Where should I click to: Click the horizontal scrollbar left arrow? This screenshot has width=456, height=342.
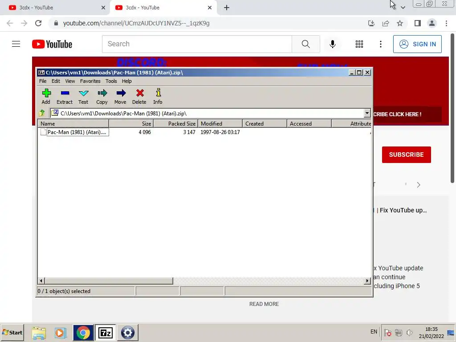click(41, 281)
